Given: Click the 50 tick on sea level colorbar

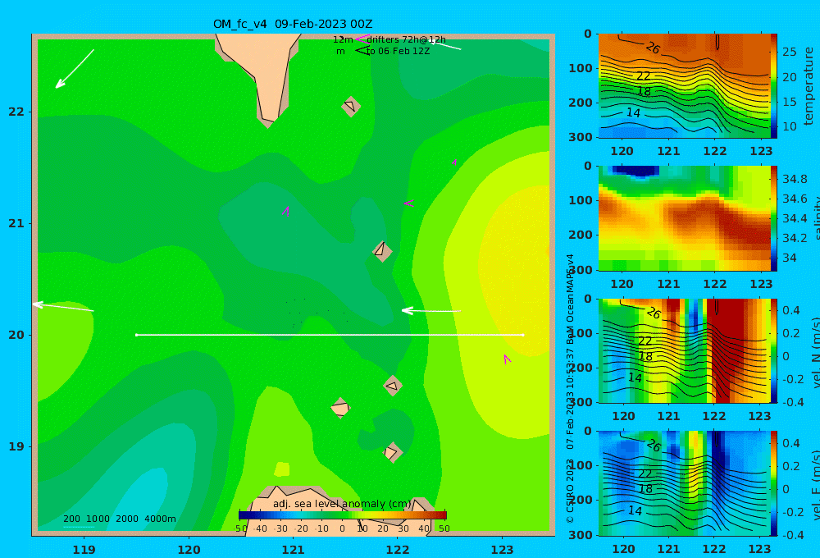Looking at the screenshot, I should 444,528.
